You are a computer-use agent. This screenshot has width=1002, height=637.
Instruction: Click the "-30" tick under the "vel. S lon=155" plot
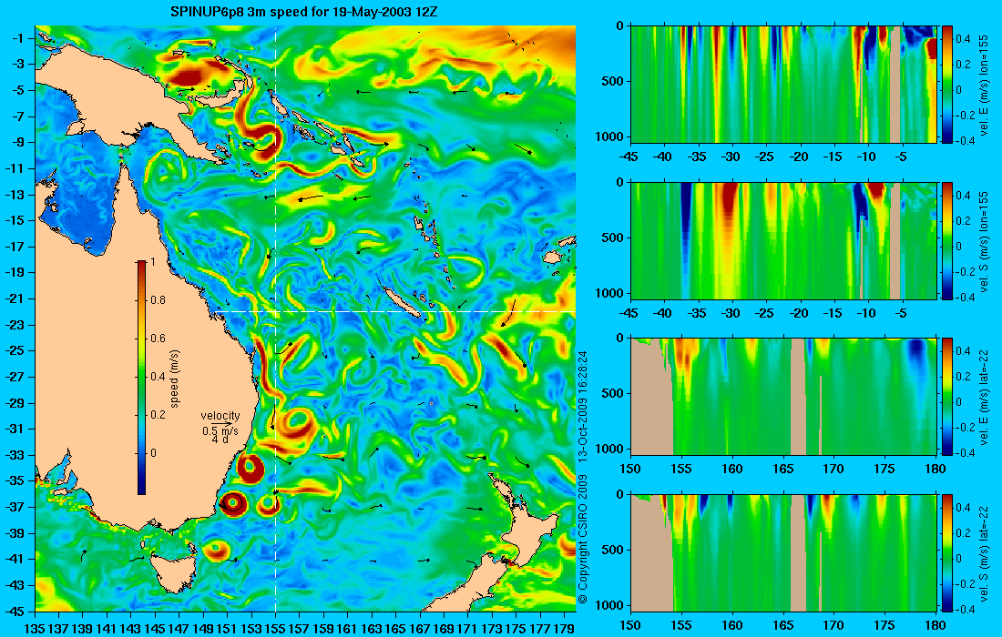pyautogui.click(x=731, y=313)
